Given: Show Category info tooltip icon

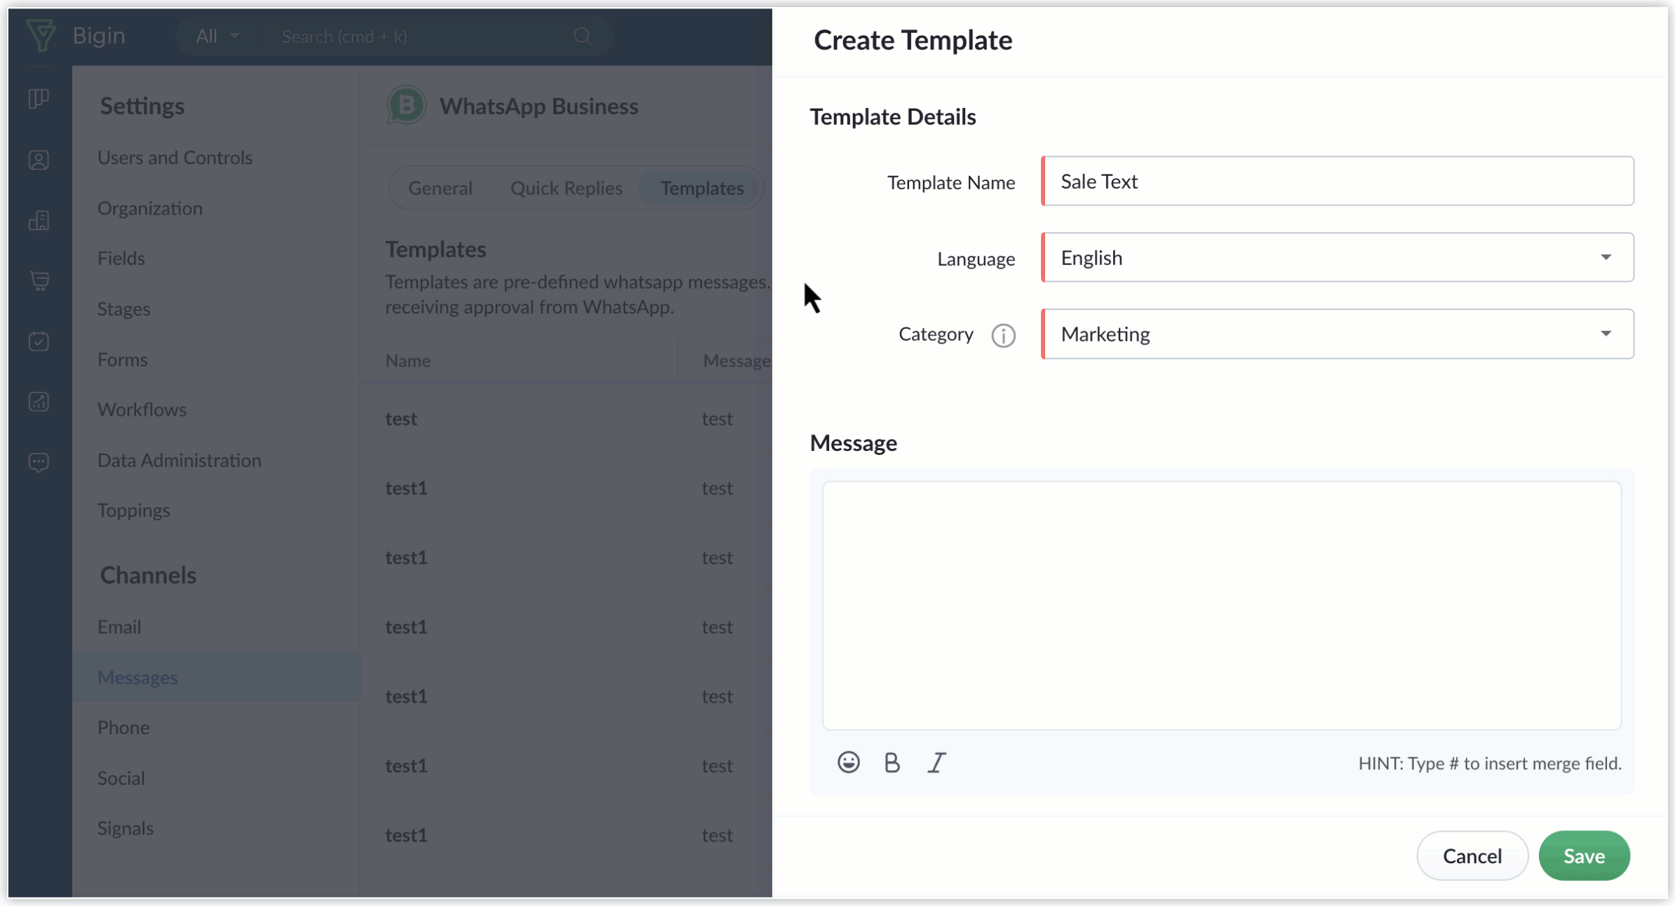Looking at the screenshot, I should click(x=1003, y=335).
